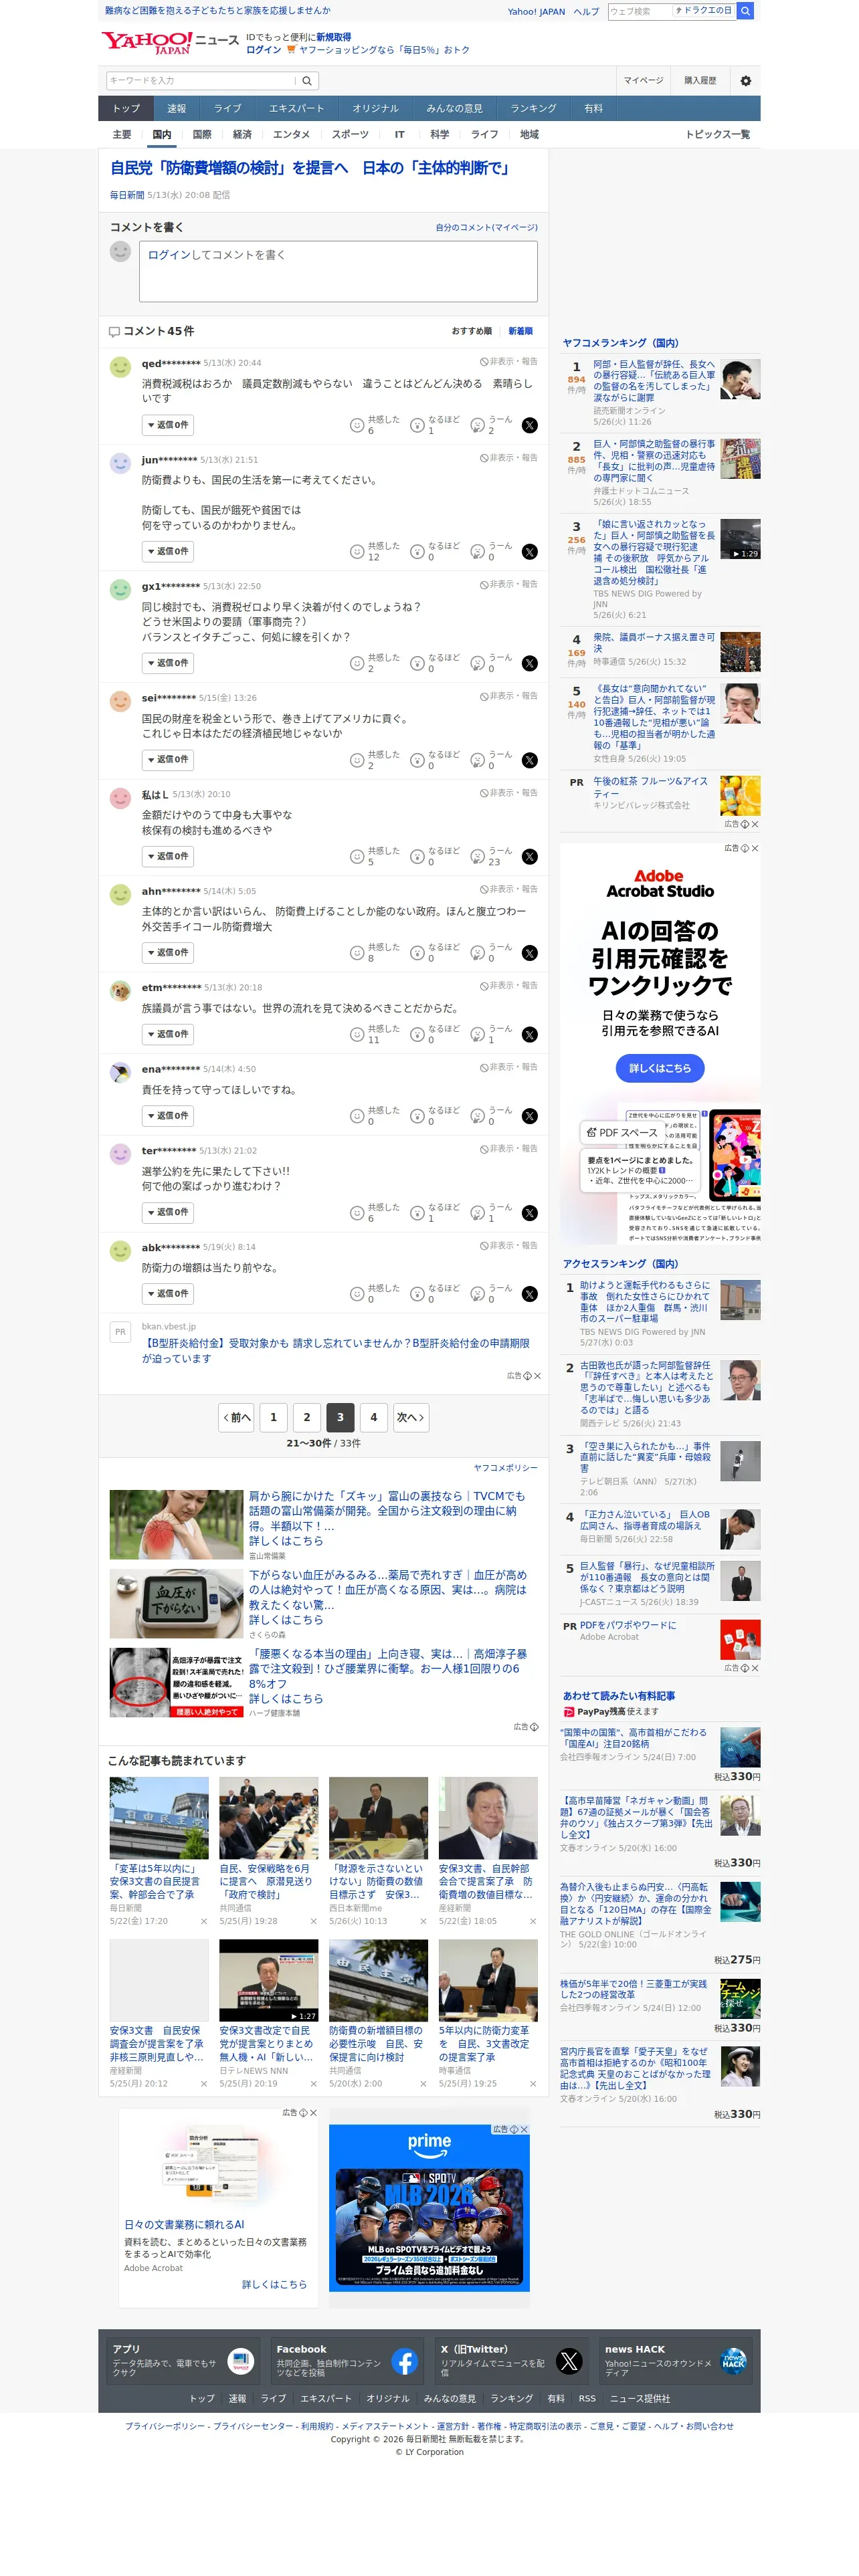
Task: Toggle 共感した on sei's comment
Action: [375, 760]
